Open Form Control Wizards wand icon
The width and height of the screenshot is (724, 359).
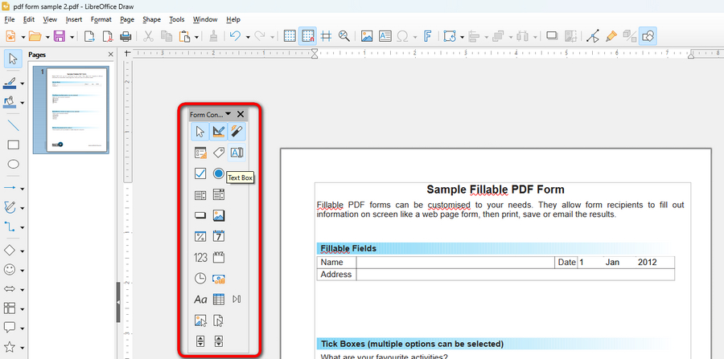tap(237, 132)
